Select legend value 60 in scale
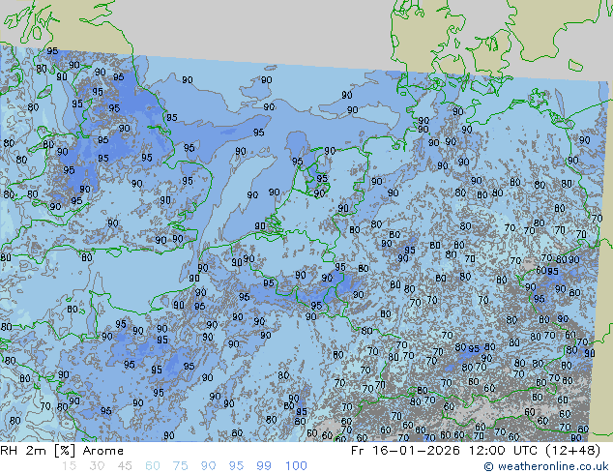Screen dimensions: 613x474 pyautogui.click(x=153, y=466)
